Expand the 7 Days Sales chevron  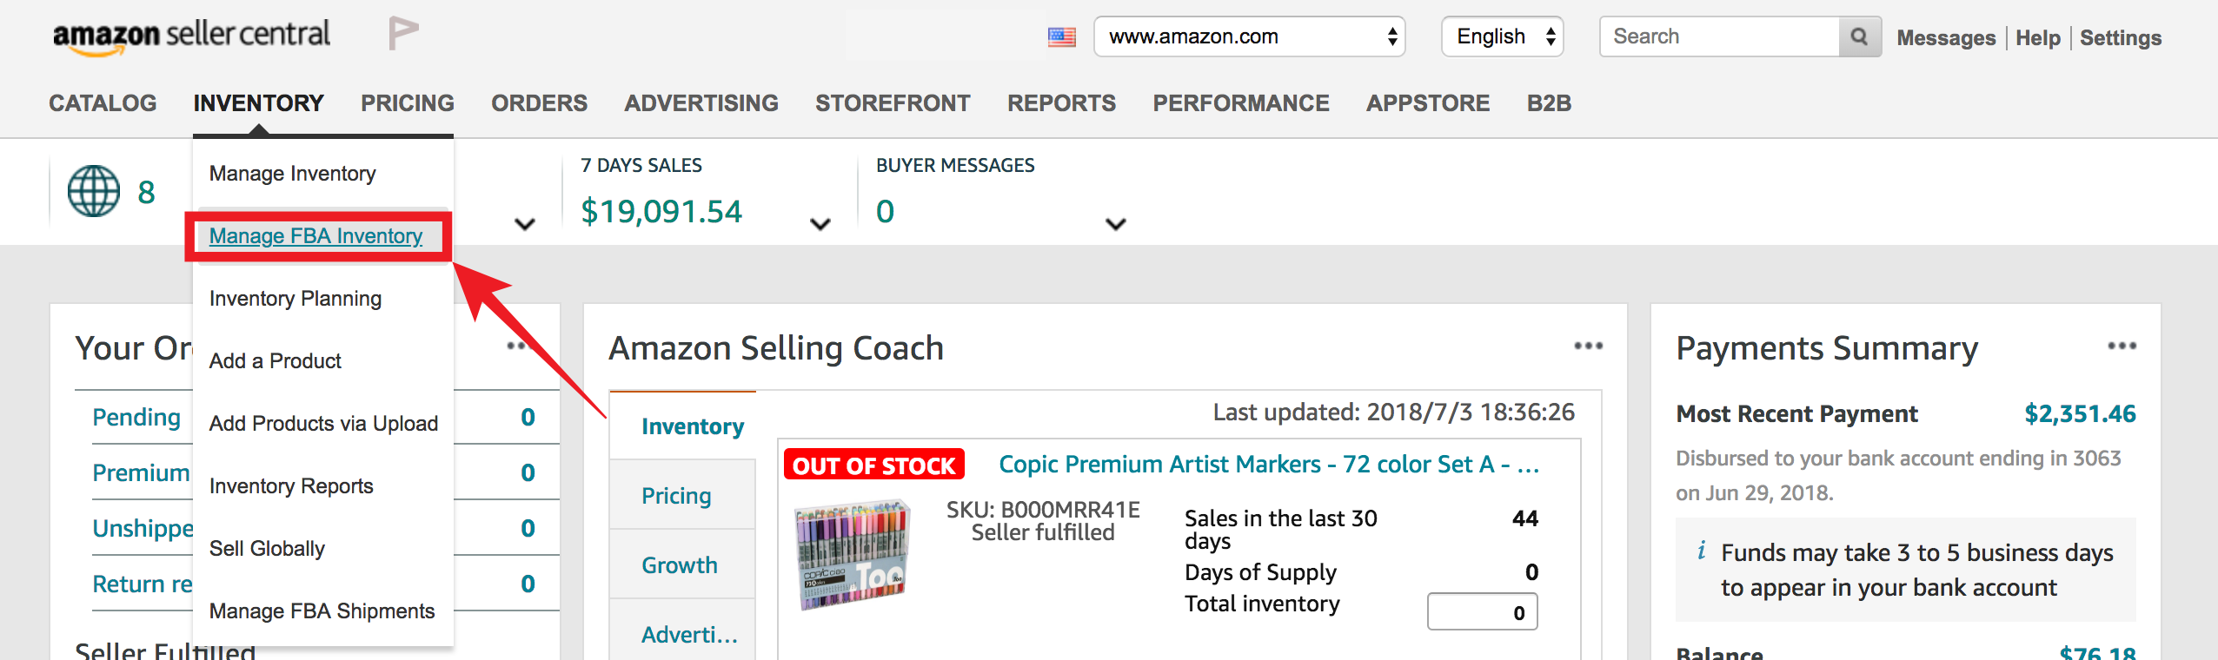[820, 224]
